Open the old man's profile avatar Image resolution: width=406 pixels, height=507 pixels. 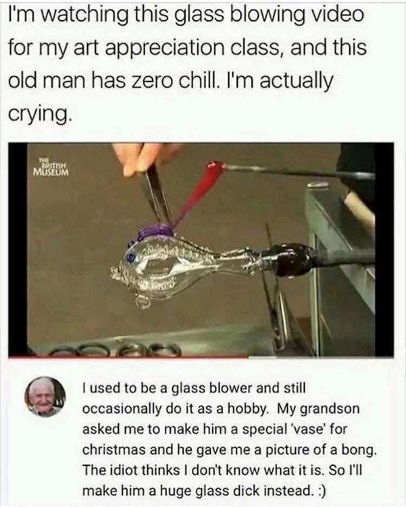(x=45, y=396)
